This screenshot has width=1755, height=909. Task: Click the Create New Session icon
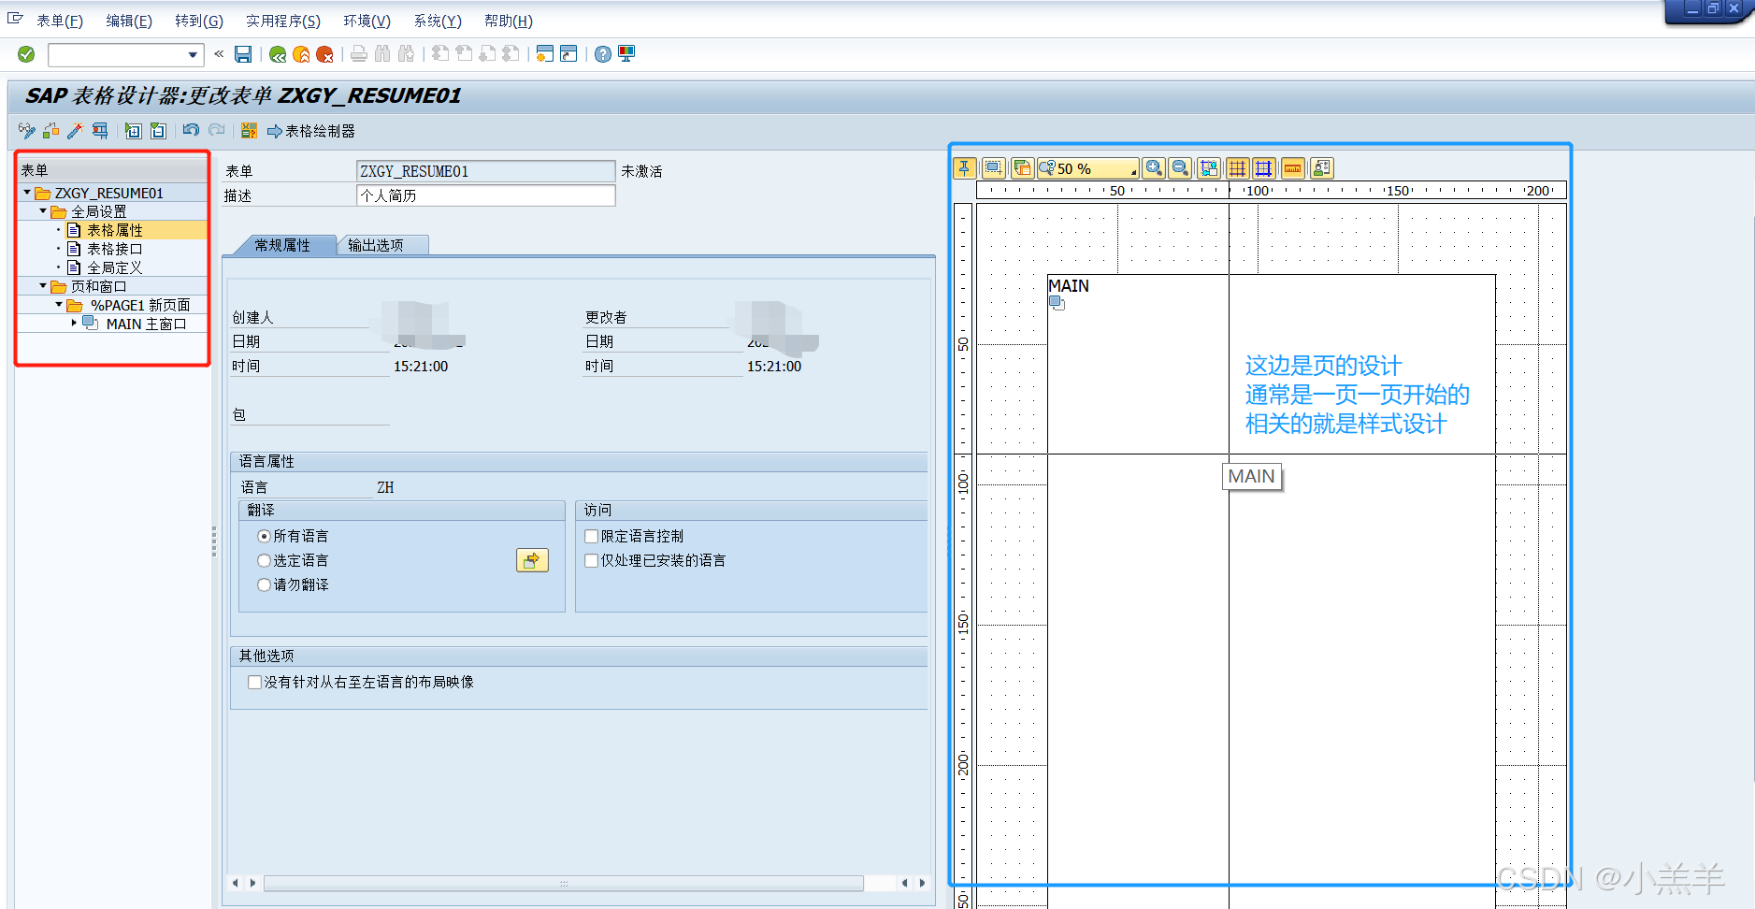coord(545,54)
